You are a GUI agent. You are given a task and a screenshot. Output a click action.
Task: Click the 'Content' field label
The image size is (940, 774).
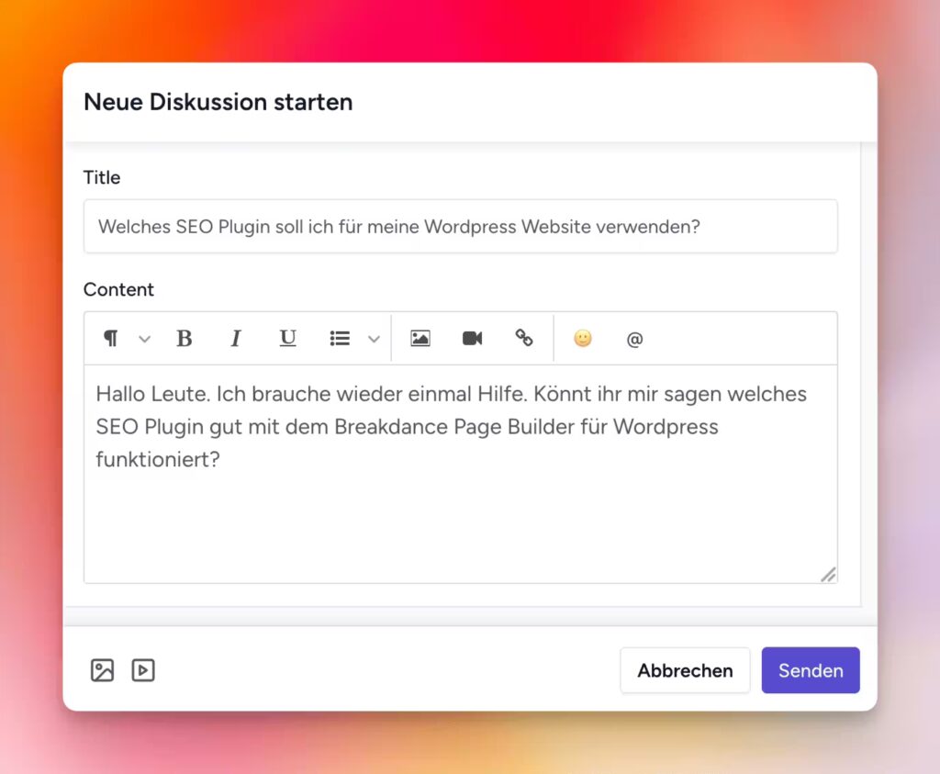[118, 289]
